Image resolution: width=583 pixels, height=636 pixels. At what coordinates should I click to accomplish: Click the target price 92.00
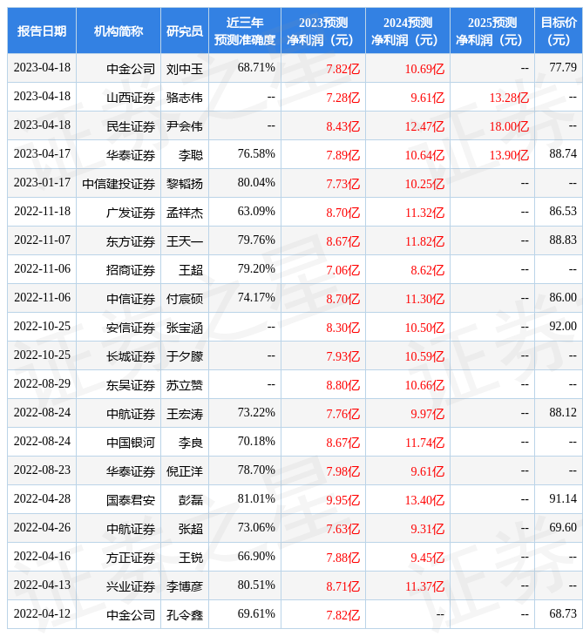click(x=563, y=327)
